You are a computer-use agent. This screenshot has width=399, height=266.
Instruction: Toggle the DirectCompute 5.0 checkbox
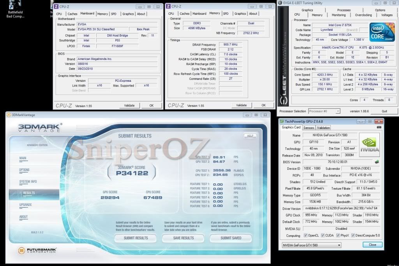click(353, 235)
